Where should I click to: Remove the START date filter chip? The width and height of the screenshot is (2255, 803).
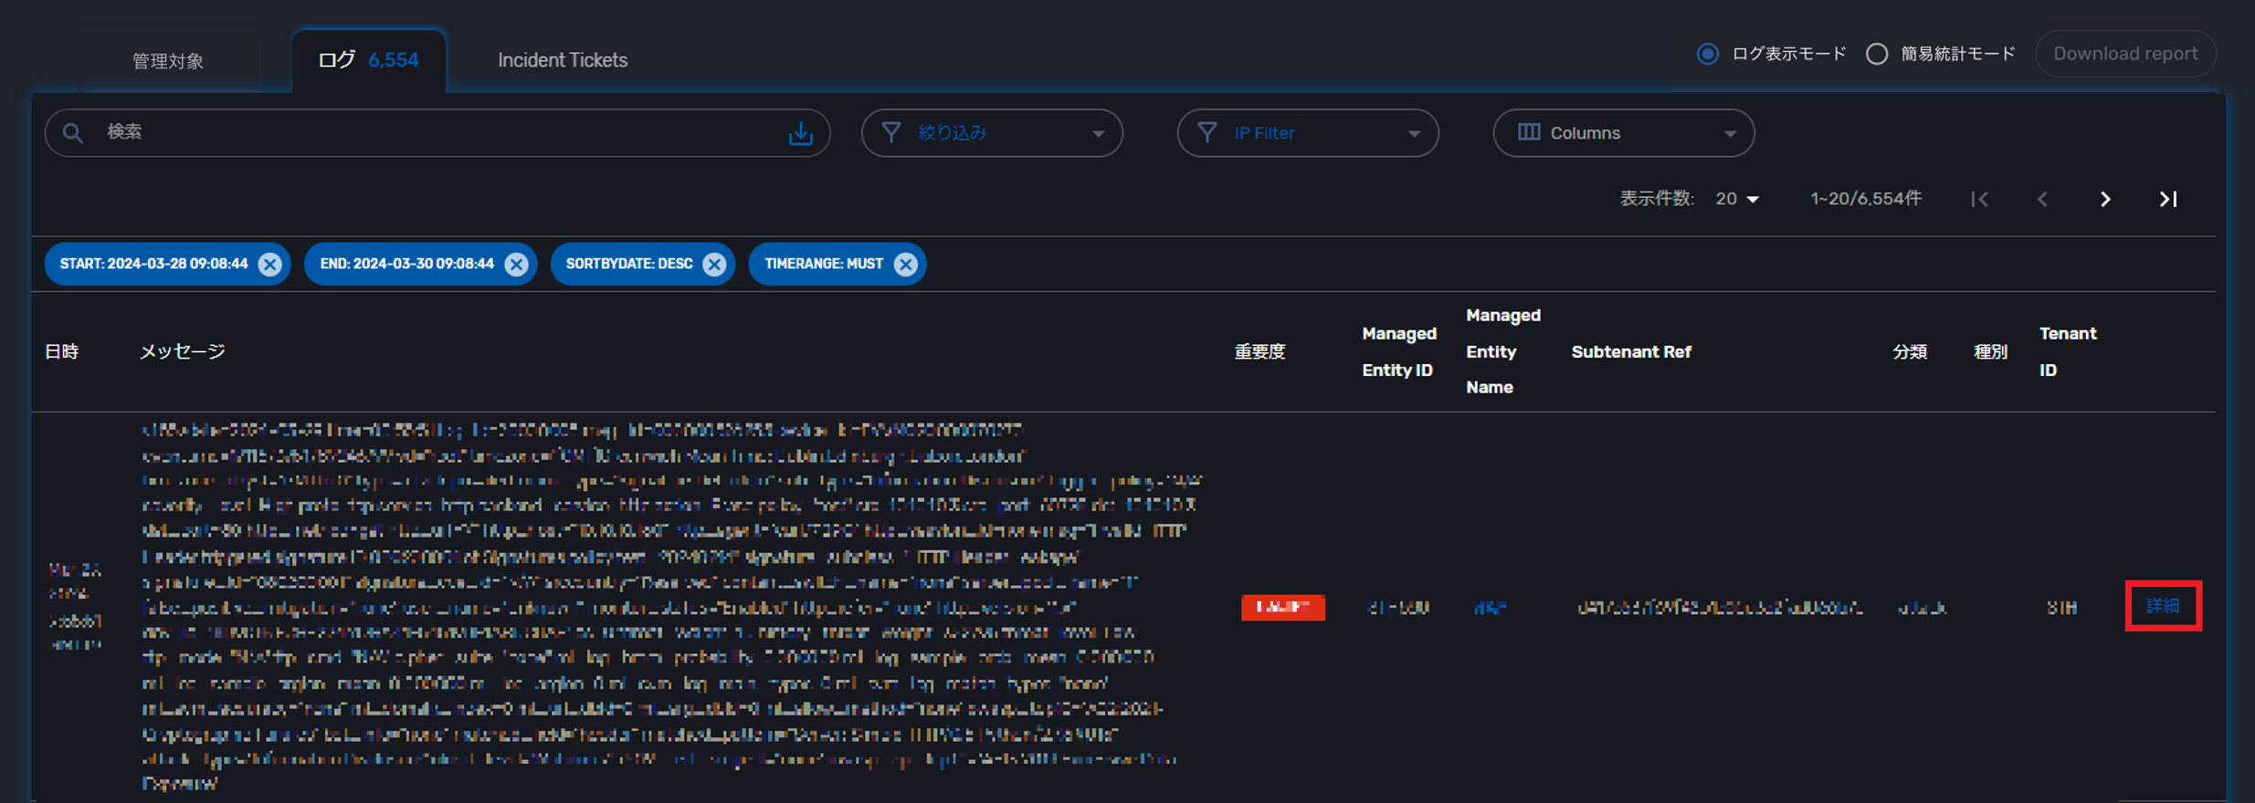[x=269, y=264]
